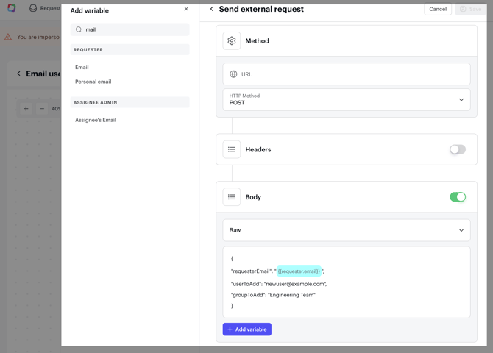Click the Method gear icon
This screenshot has height=353, width=493.
[x=232, y=41]
